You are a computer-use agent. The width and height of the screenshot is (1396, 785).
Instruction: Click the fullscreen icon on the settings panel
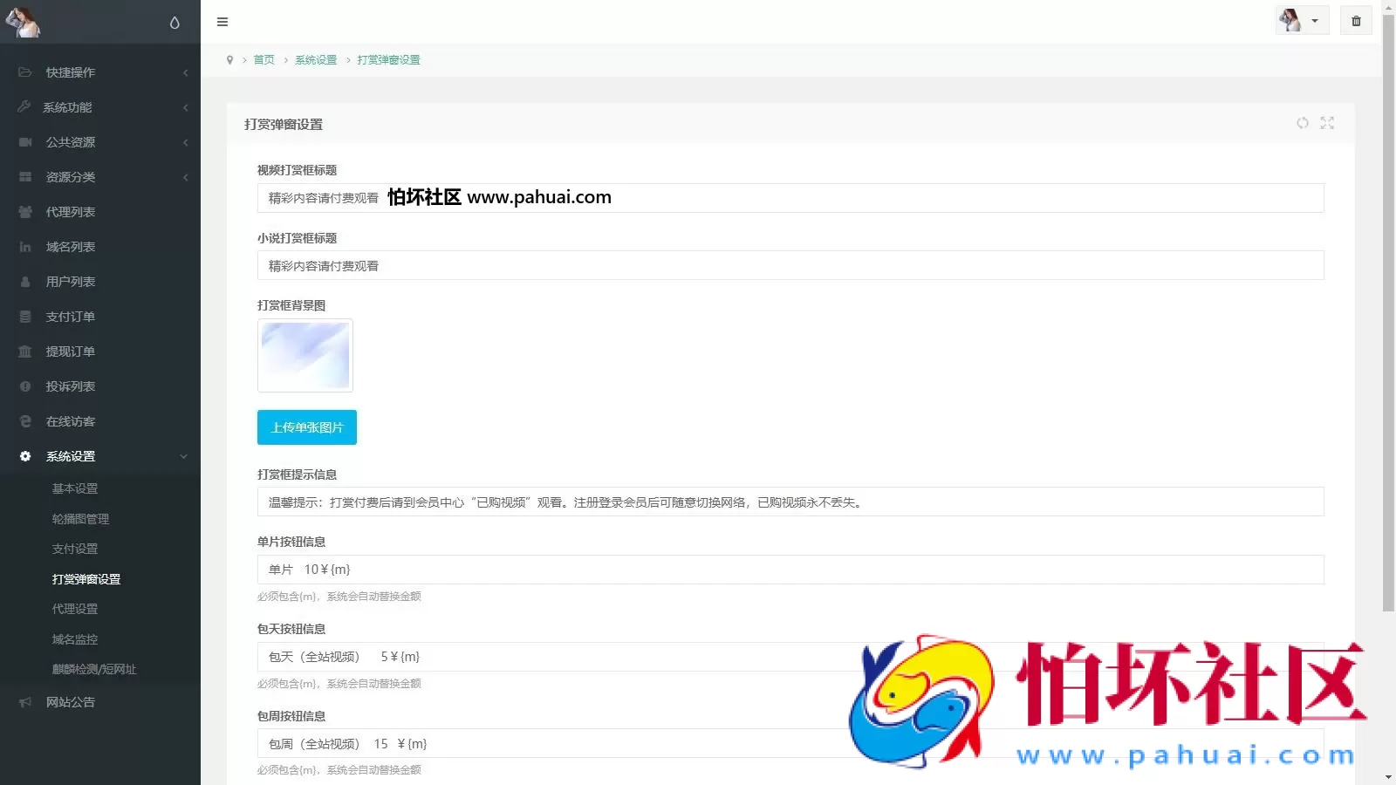(x=1327, y=123)
